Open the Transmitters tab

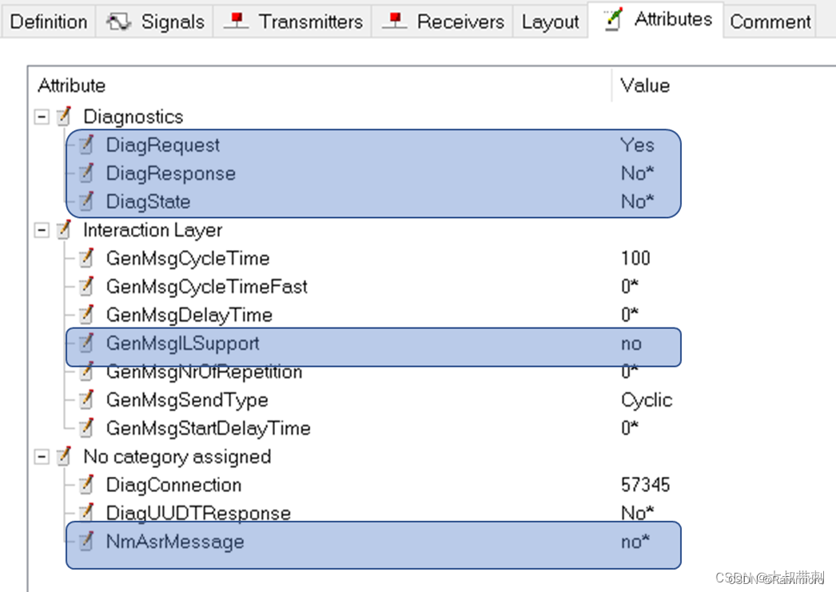click(x=293, y=22)
